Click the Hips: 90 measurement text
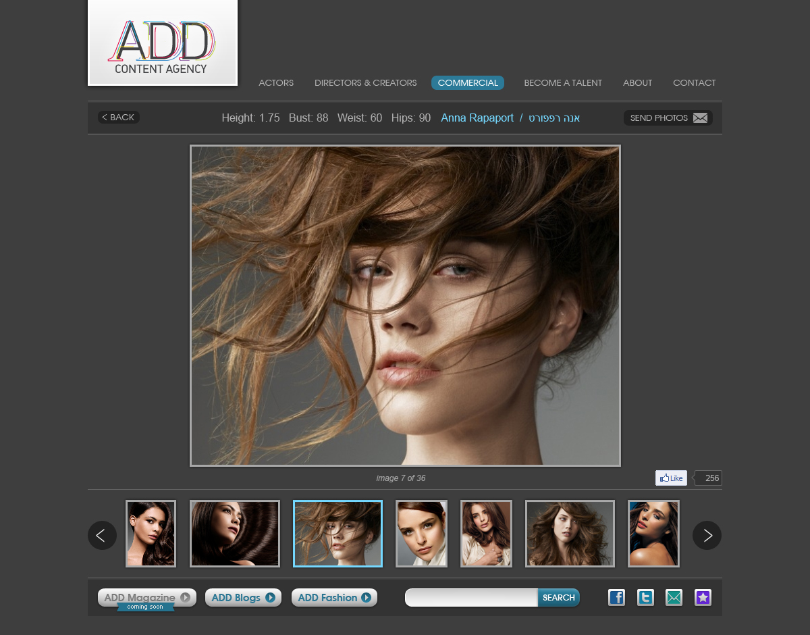 point(411,118)
